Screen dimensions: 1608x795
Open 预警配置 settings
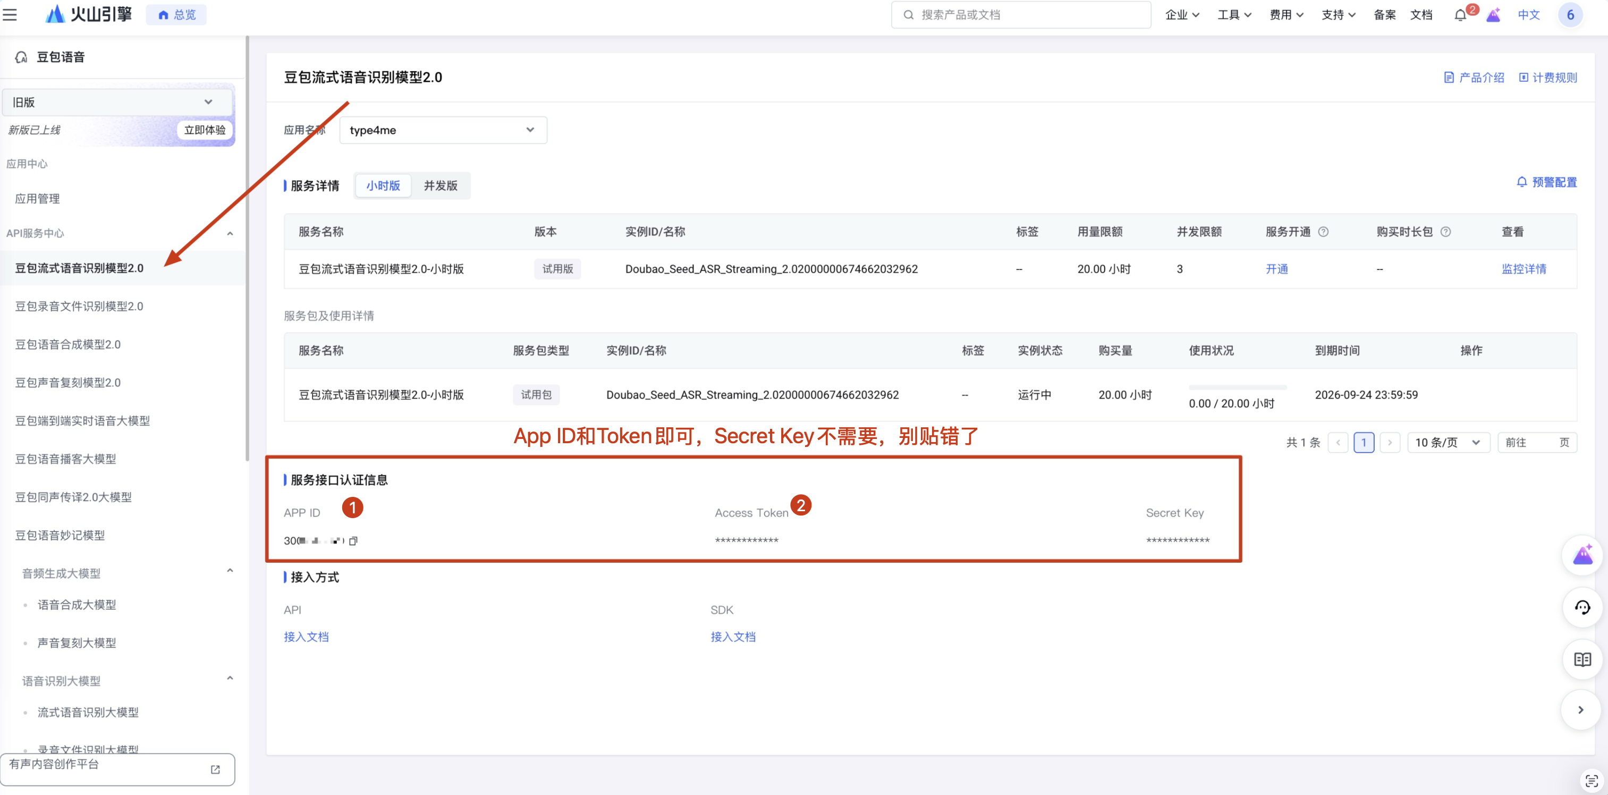pyautogui.click(x=1547, y=182)
